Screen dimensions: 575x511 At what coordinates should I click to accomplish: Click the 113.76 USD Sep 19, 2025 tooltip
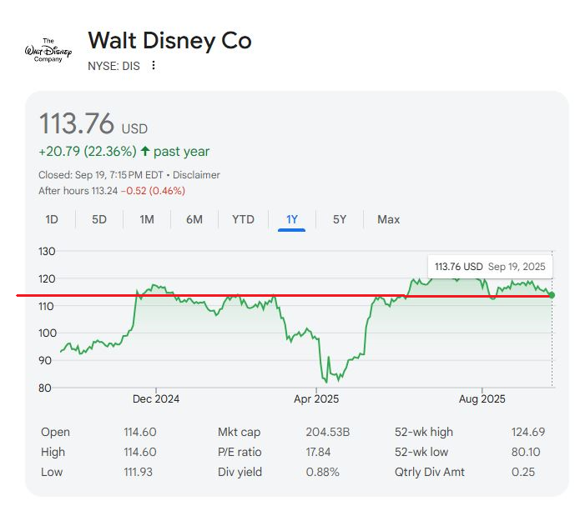(x=490, y=267)
